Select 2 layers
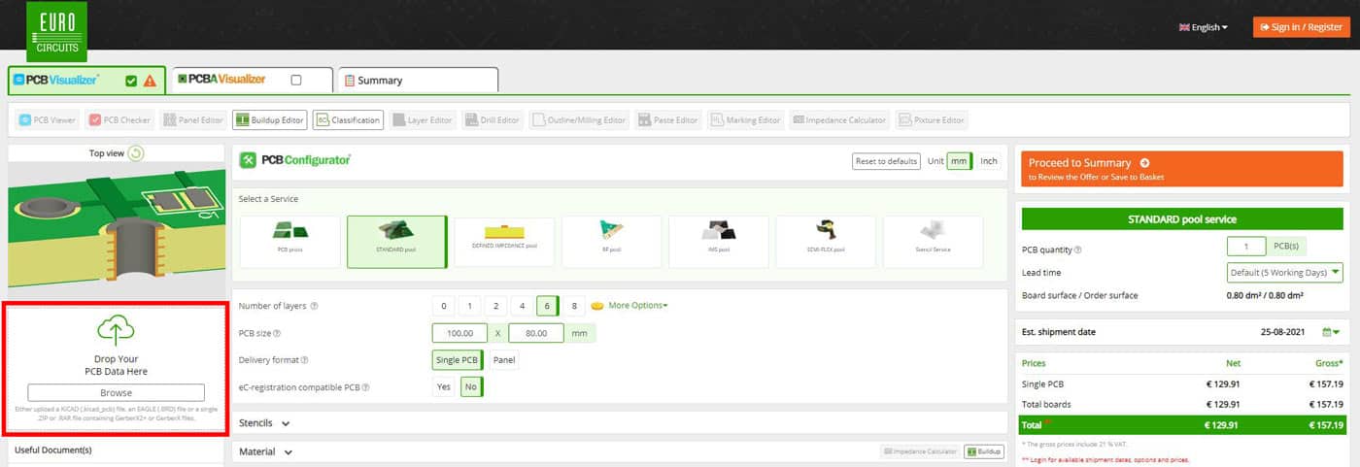 [x=496, y=306]
